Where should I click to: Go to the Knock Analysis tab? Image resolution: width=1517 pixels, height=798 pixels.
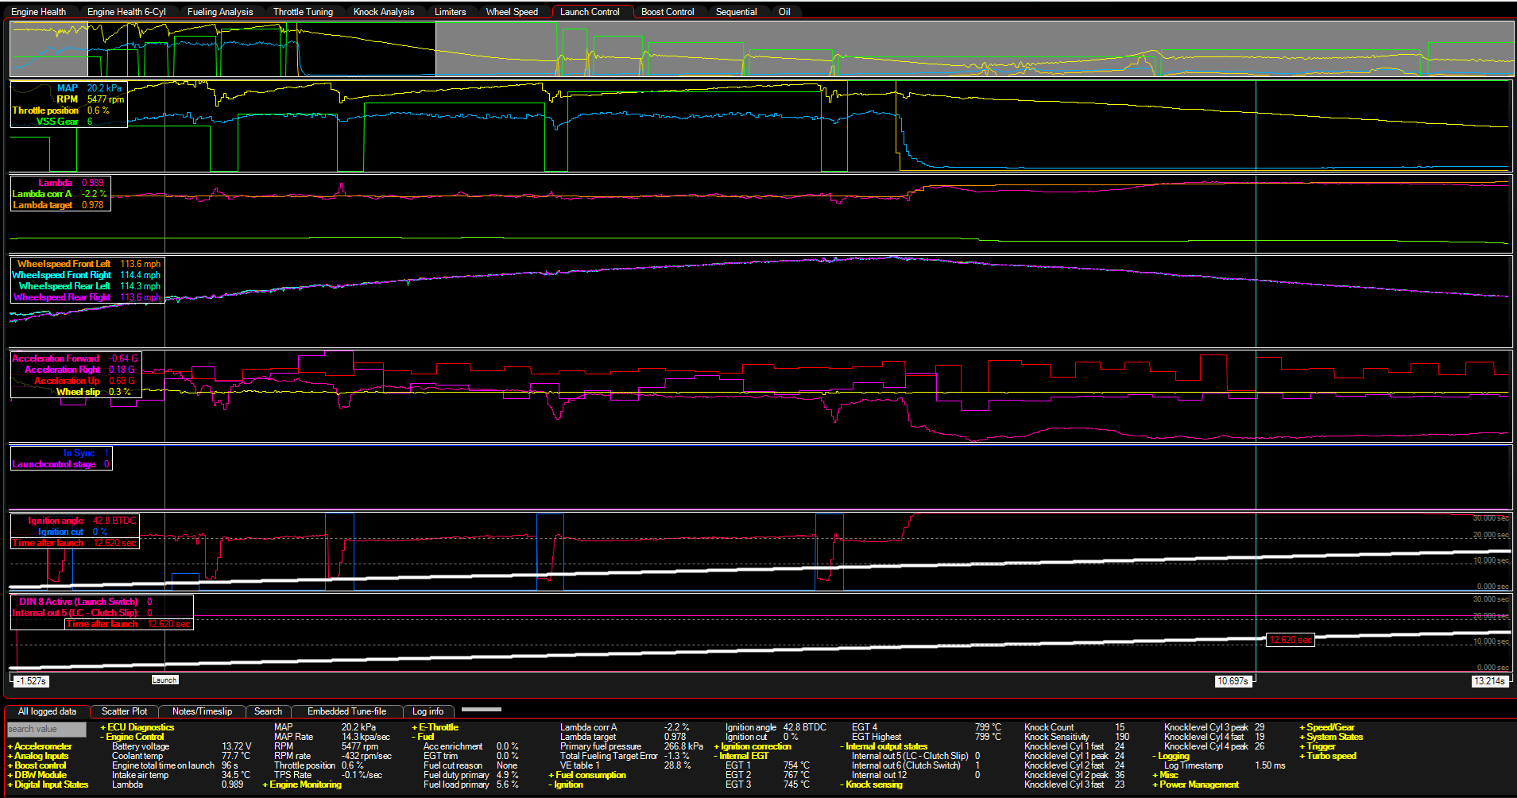[384, 12]
